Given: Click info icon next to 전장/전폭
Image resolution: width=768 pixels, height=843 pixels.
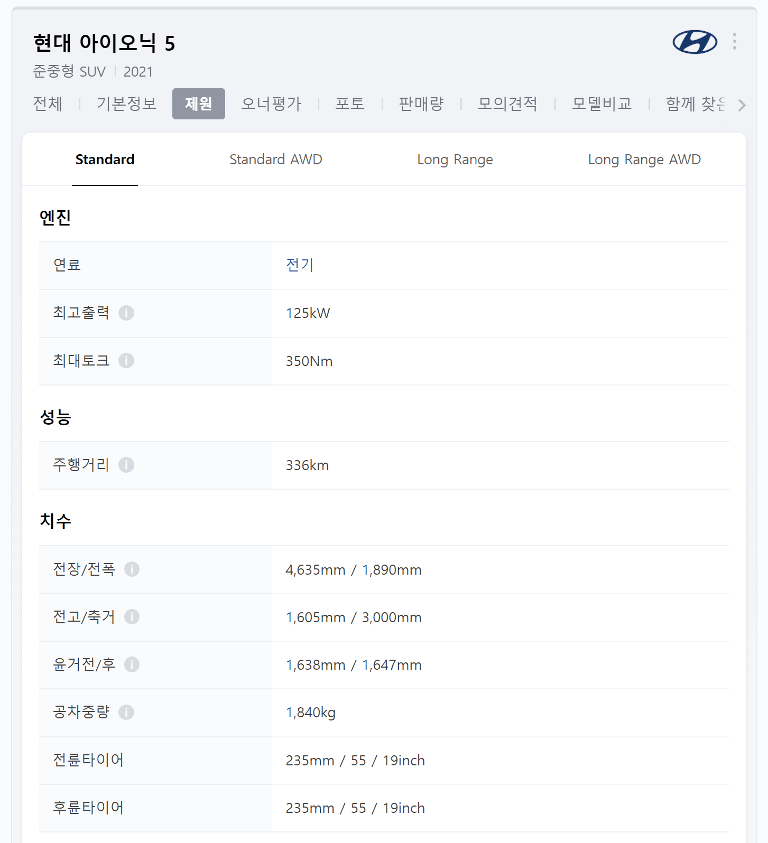Looking at the screenshot, I should coord(132,569).
